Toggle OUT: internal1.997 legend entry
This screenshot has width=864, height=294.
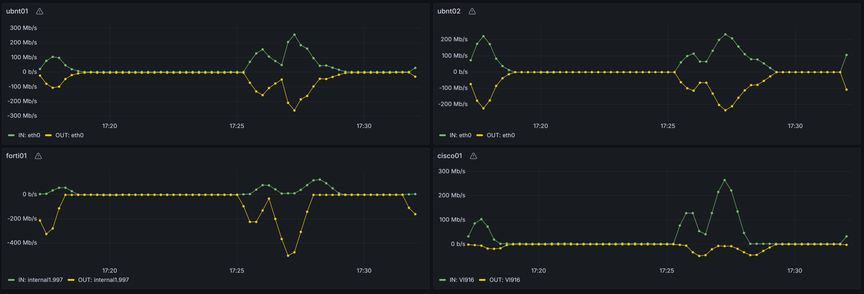pyautogui.click(x=103, y=280)
